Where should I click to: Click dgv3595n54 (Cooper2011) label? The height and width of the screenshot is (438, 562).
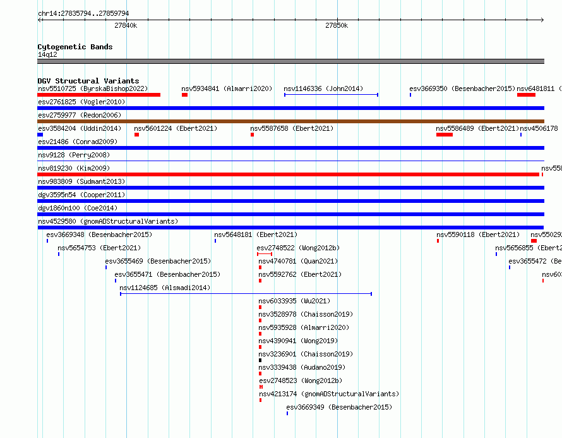pyautogui.click(x=81, y=195)
